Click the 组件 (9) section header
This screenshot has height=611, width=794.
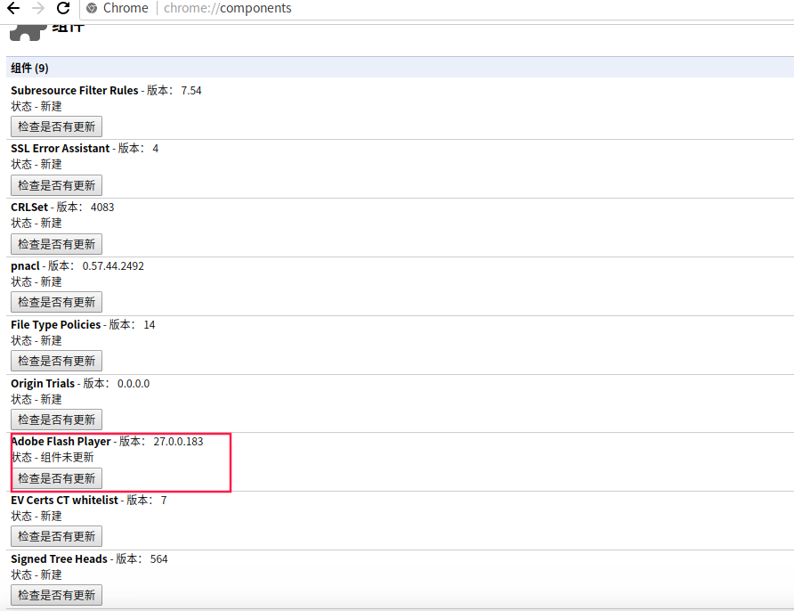pyautogui.click(x=400, y=68)
